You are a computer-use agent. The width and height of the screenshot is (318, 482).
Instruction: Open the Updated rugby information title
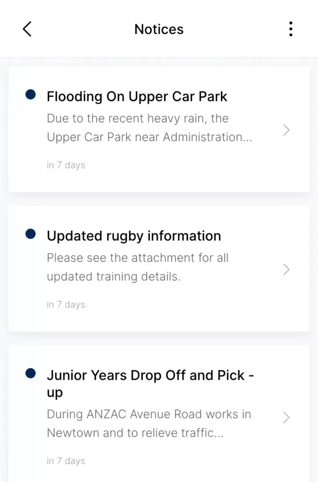[x=134, y=236]
